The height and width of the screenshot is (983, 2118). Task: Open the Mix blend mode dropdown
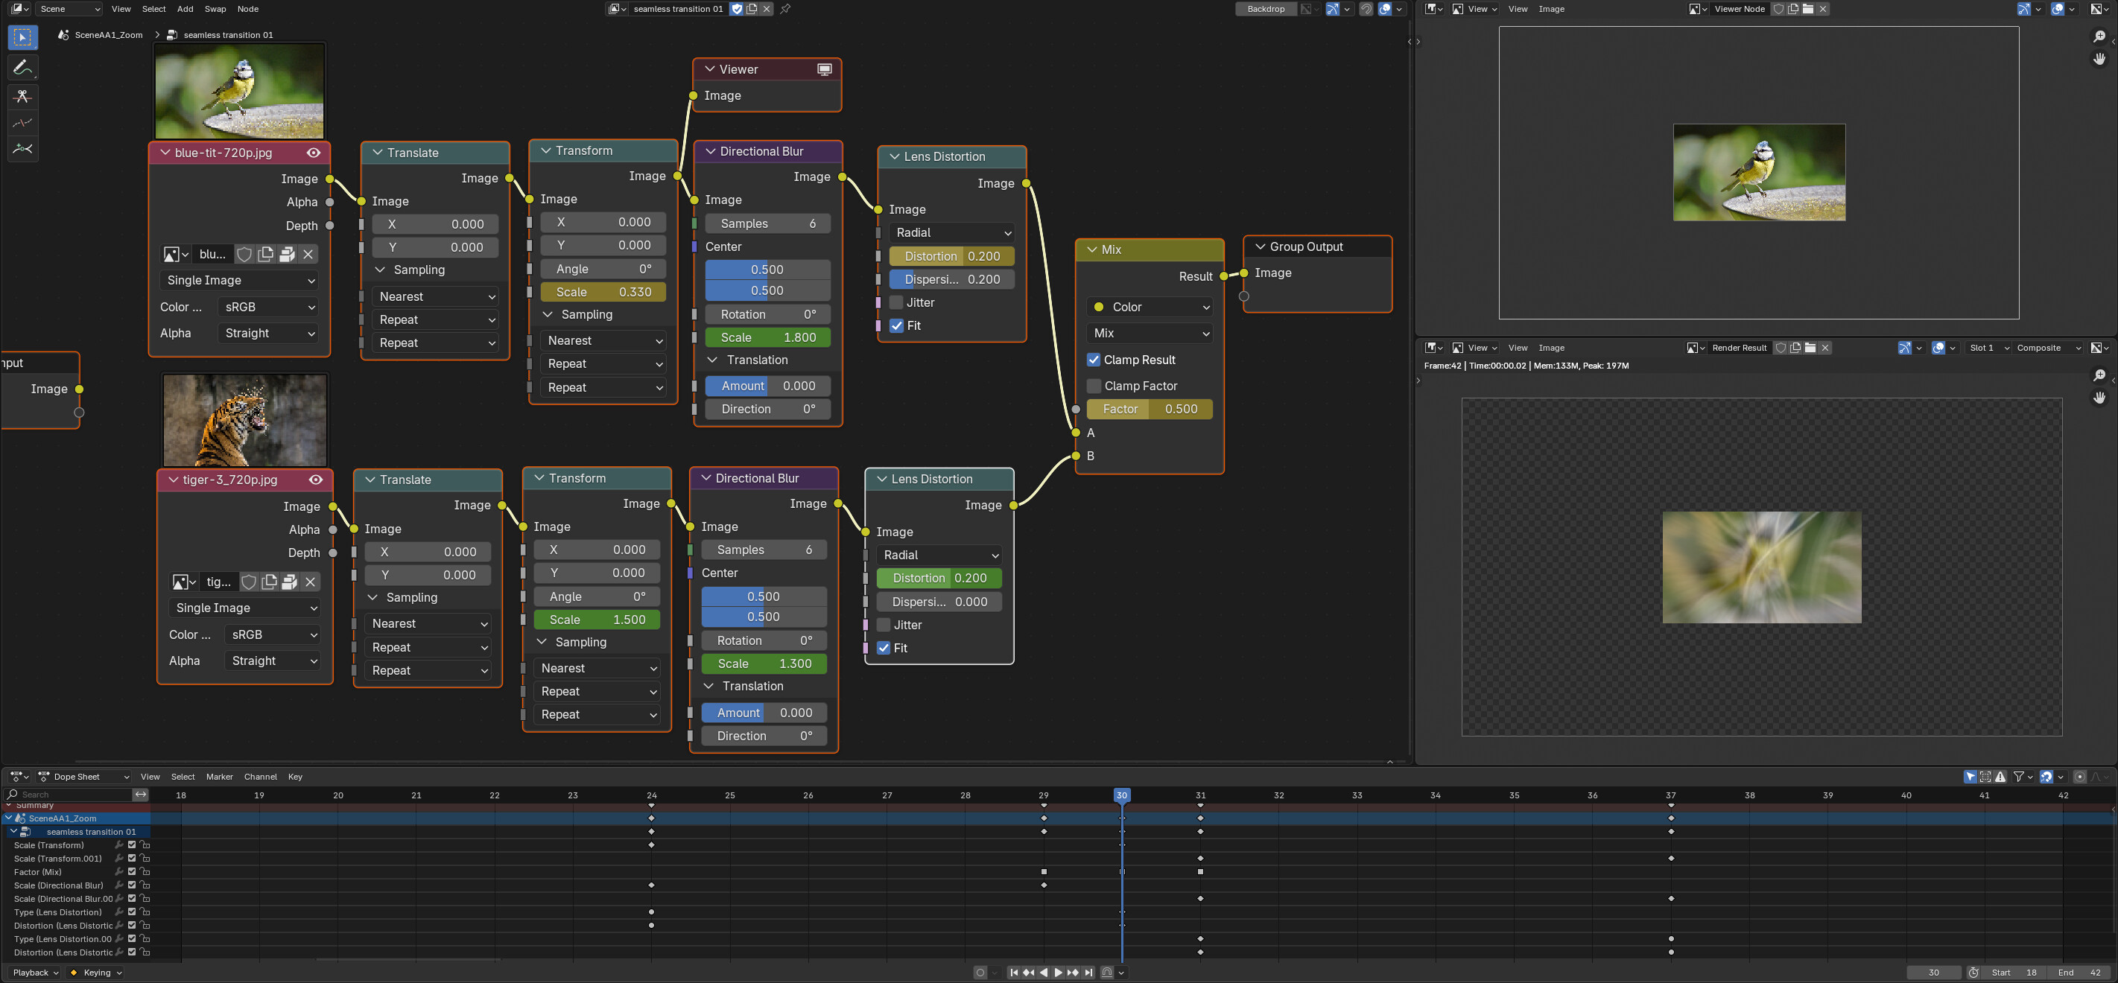pyautogui.click(x=1150, y=333)
